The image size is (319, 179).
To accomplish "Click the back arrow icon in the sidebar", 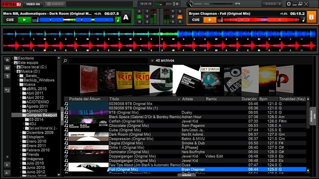I will pyautogui.click(x=7, y=91).
